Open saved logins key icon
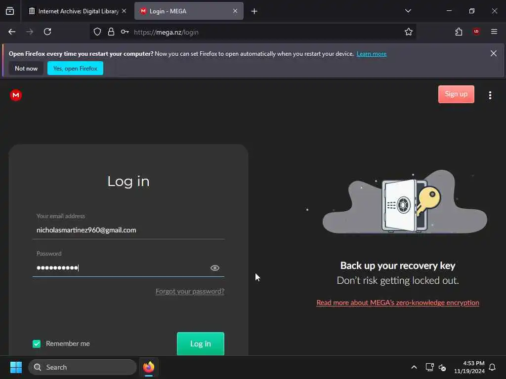This screenshot has height=379, width=506. tap(125, 32)
